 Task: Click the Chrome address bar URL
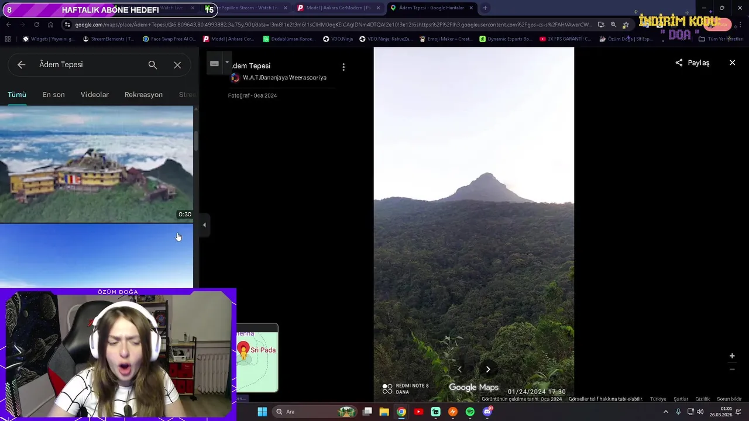point(334,25)
